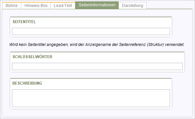Click the italic hint starting 'Wird kein'

(x=97, y=45)
